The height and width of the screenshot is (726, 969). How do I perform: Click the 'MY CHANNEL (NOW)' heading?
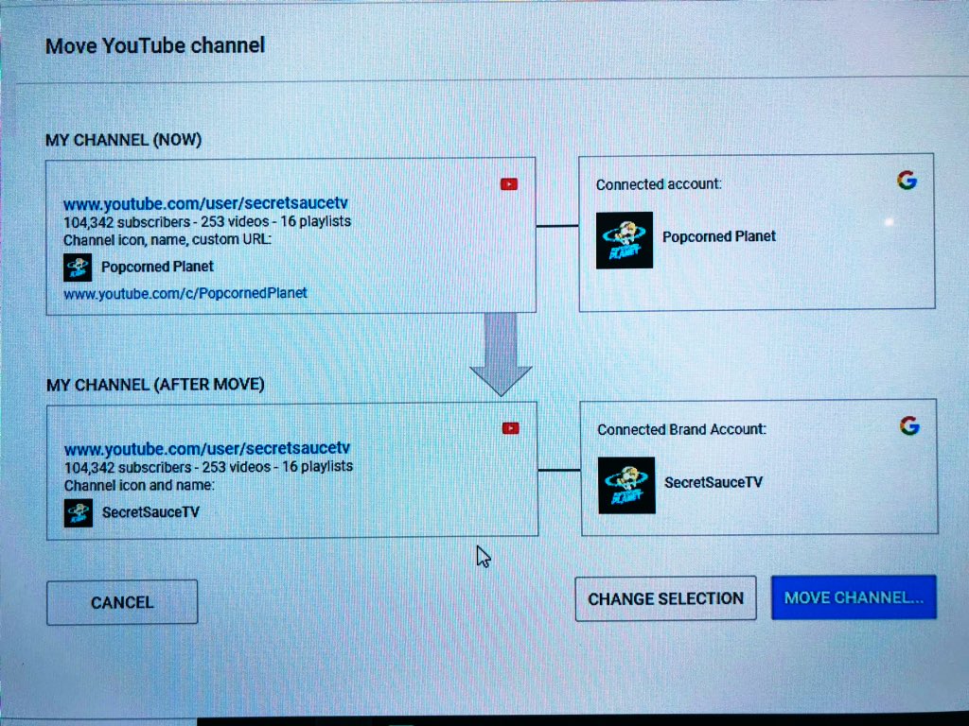[124, 140]
